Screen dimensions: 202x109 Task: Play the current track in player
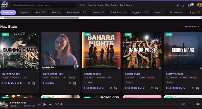(45, 104)
